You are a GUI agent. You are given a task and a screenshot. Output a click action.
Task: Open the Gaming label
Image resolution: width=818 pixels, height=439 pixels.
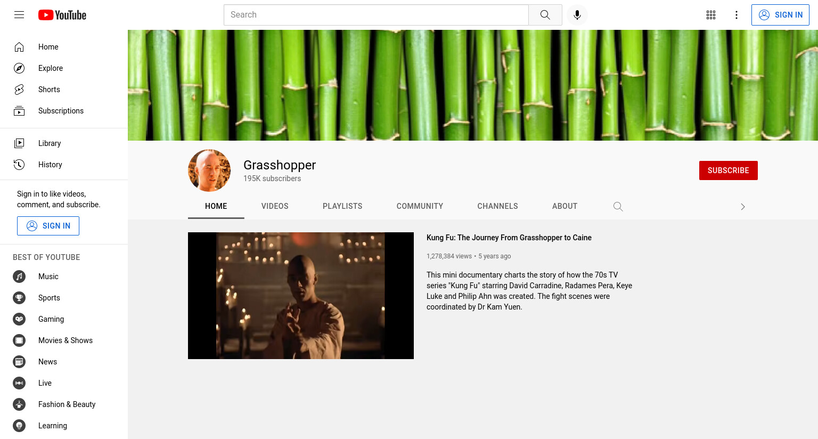pos(51,319)
